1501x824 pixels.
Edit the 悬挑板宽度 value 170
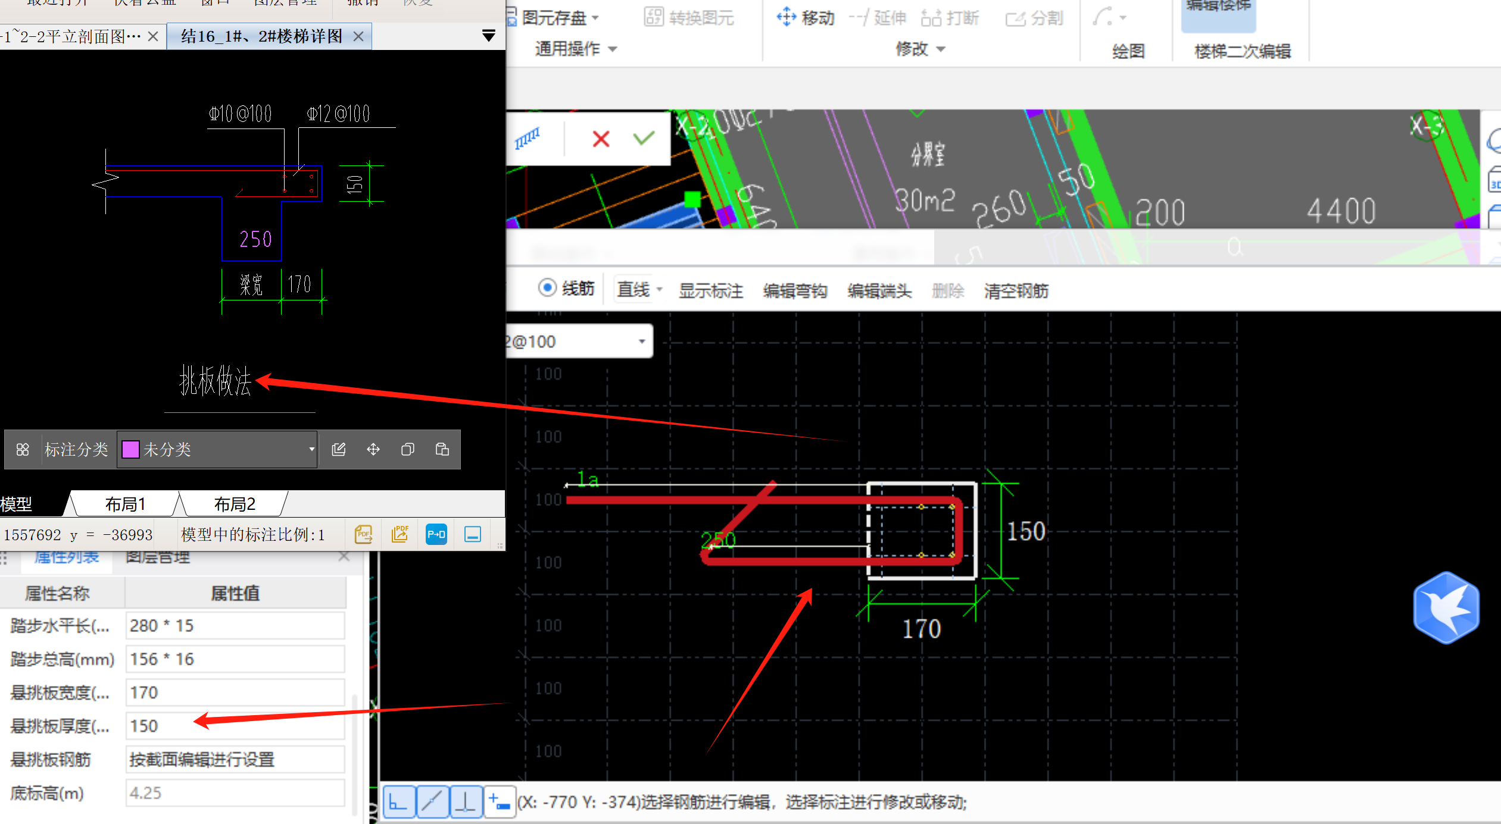pyautogui.click(x=235, y=693)
